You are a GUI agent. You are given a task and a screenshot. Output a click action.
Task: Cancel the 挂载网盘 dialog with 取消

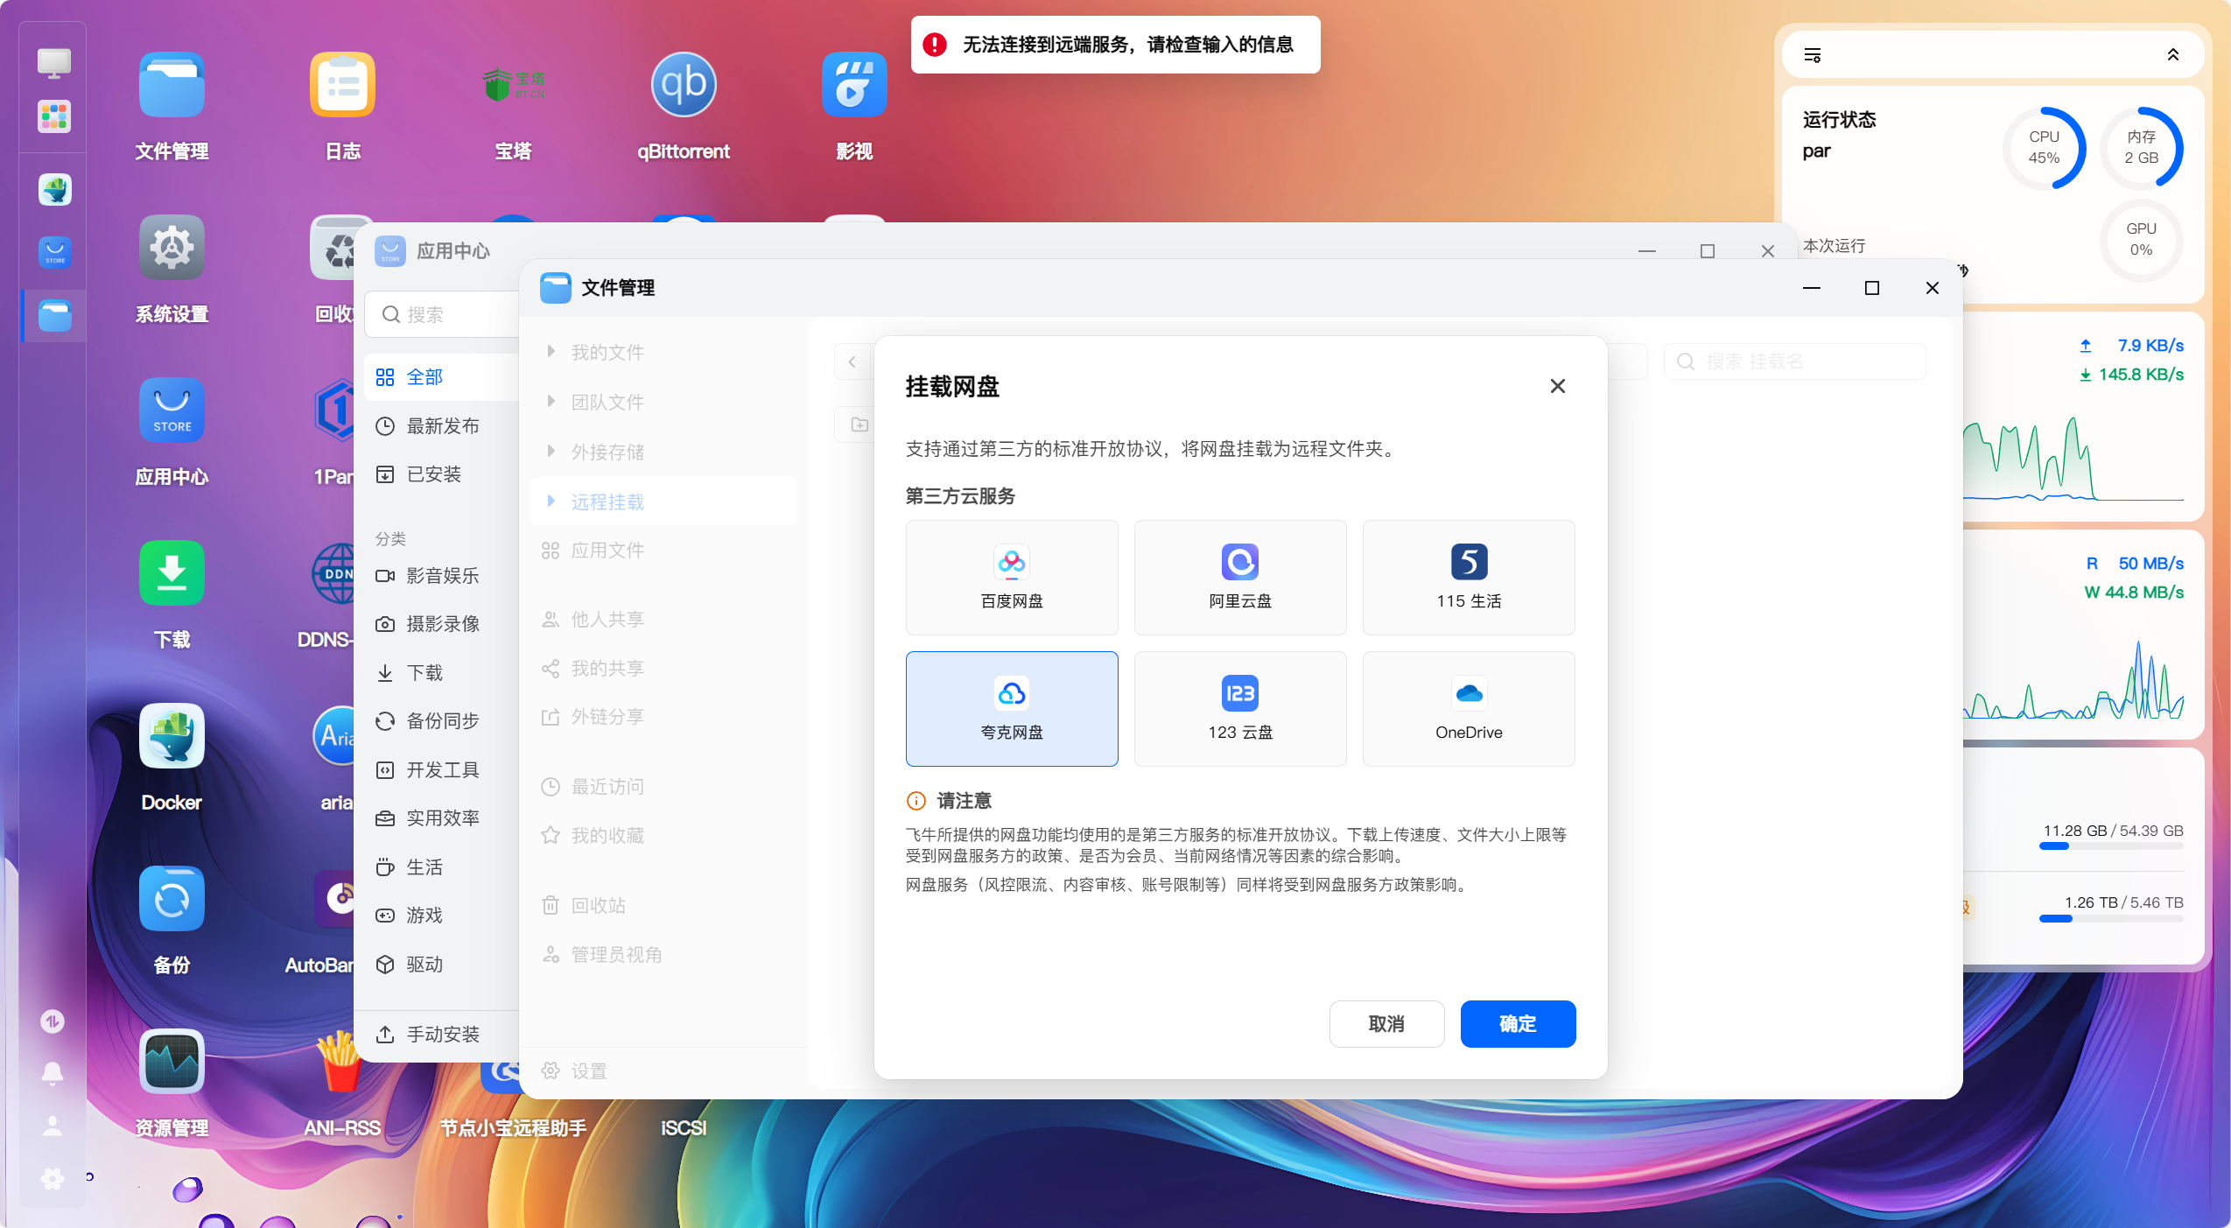tap(1386, 1024)
